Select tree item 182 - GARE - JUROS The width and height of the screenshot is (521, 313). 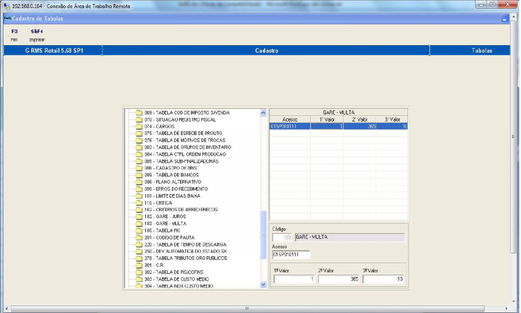[165, 216]
